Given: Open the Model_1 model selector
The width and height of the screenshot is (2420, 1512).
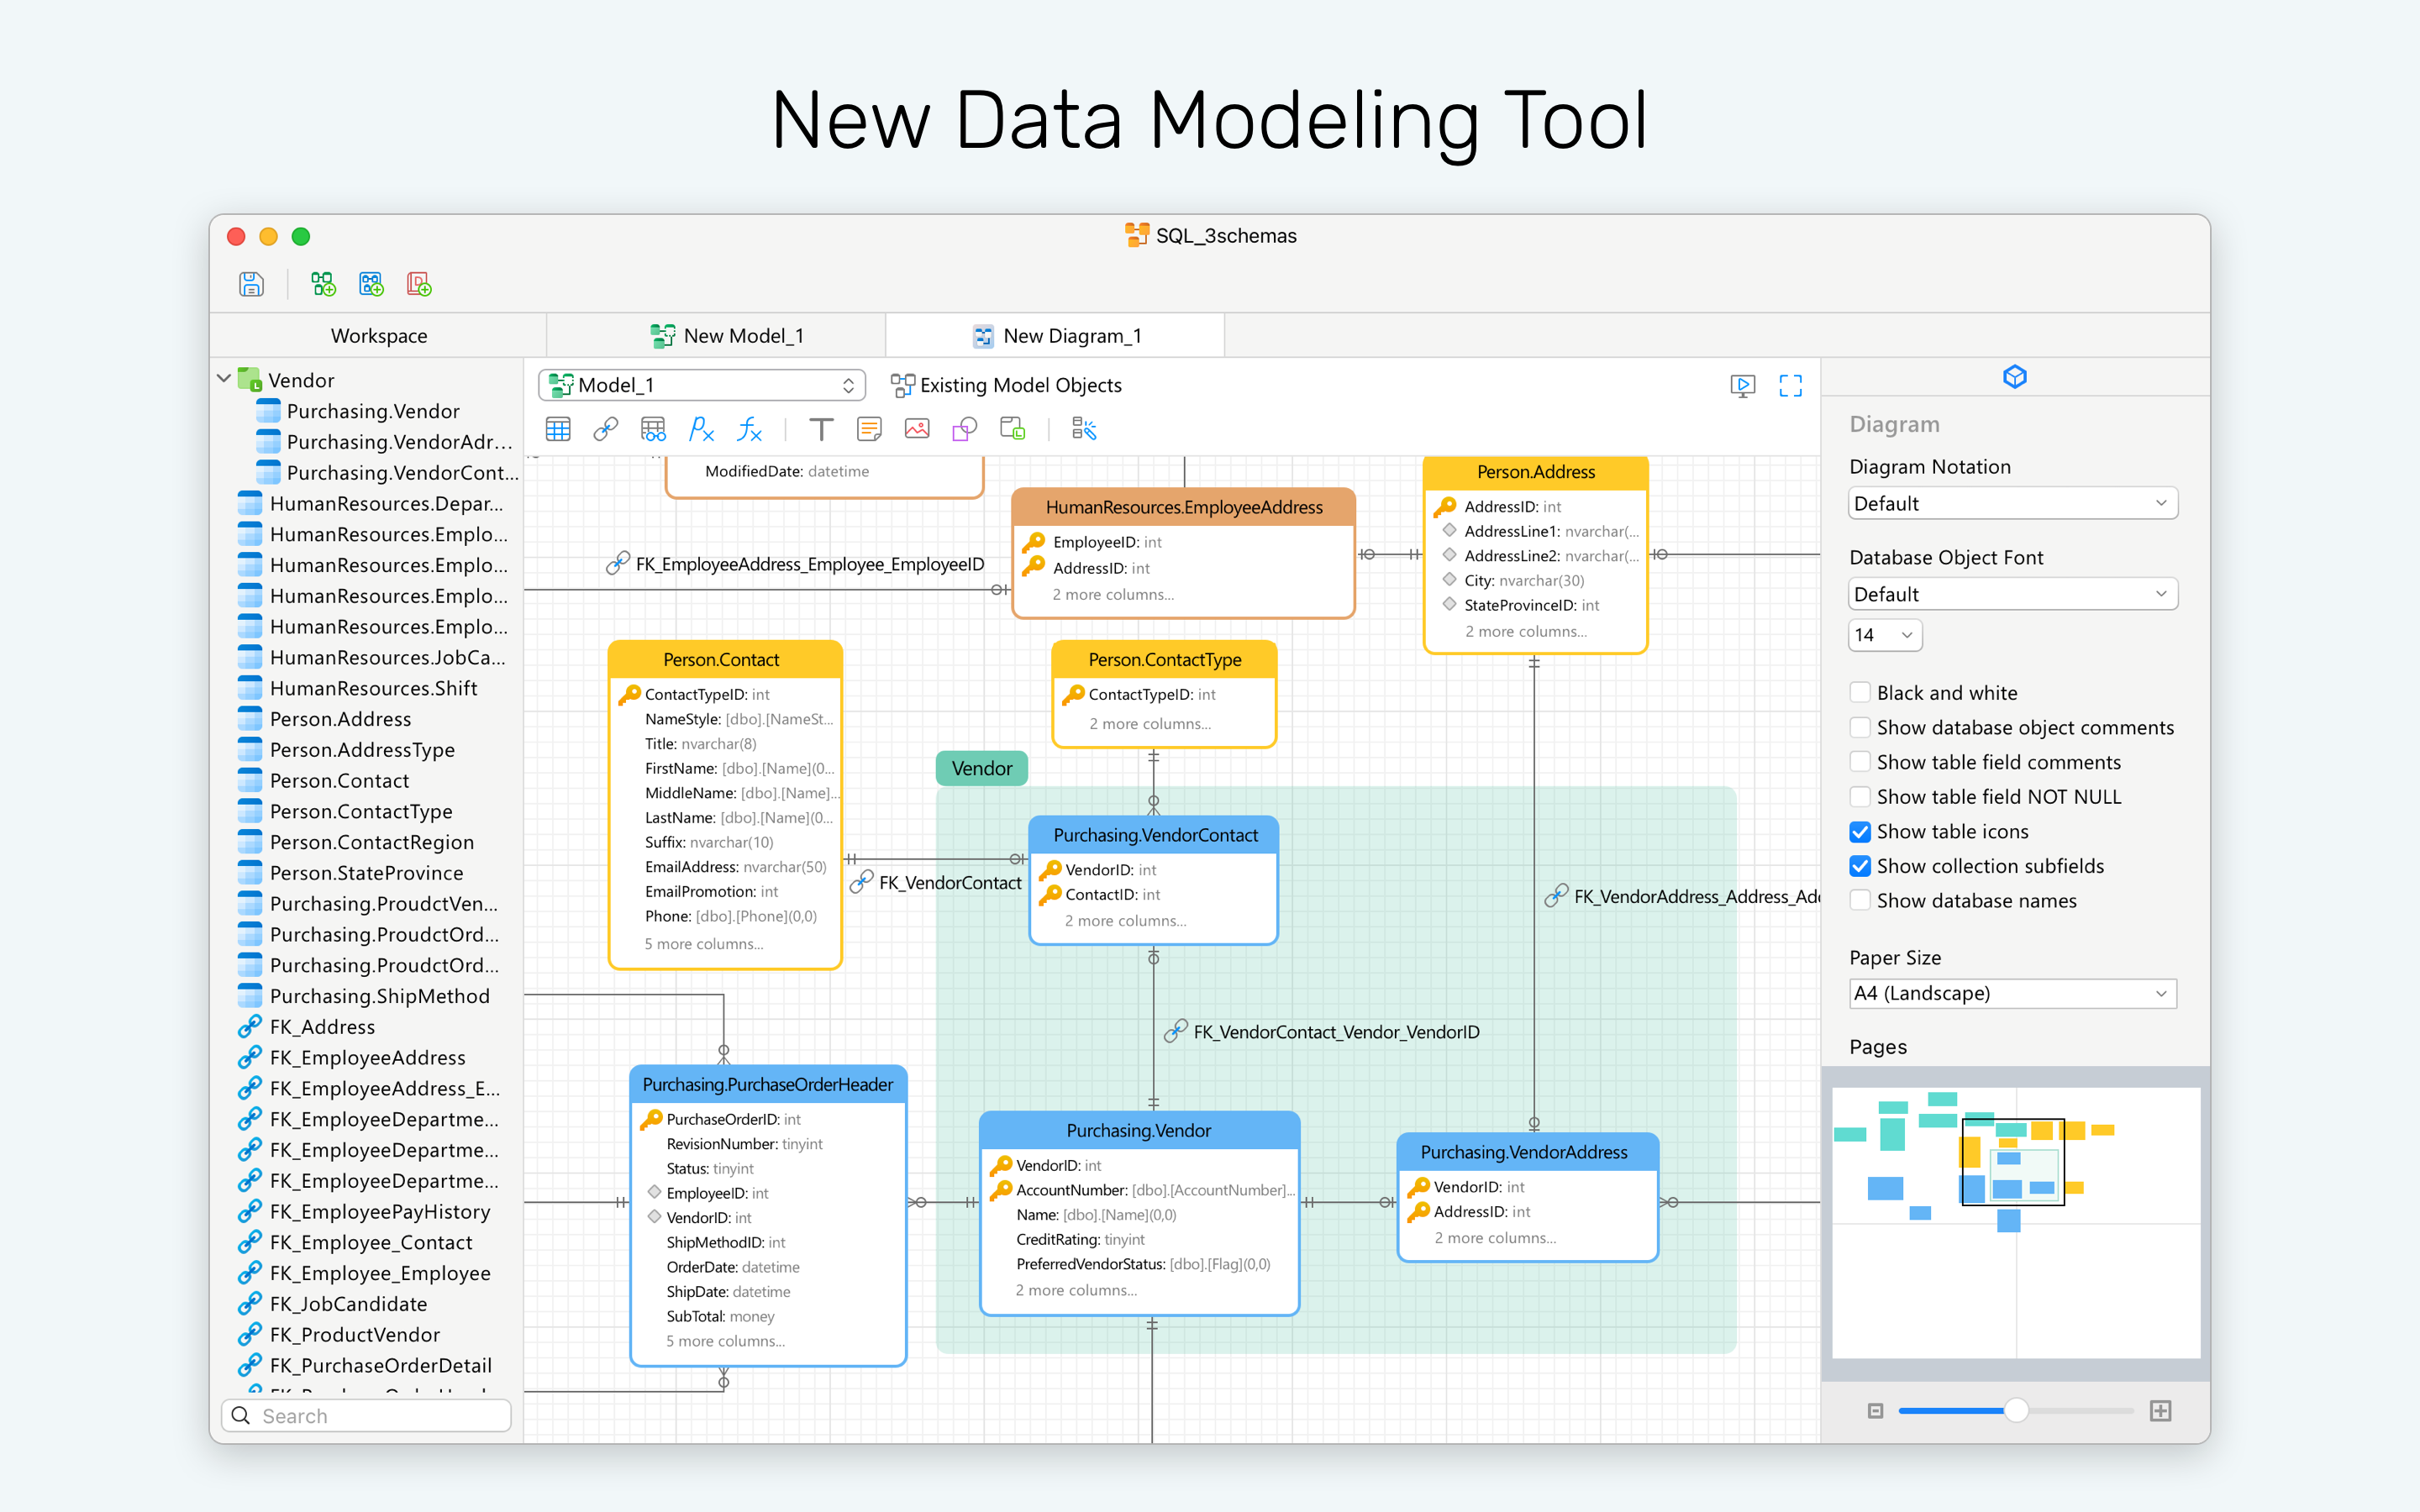Looking at the screenshot, I should point(702,385).
